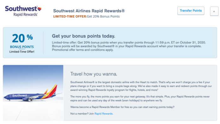Click the 'Wanna become a Rapid Rewards Member' sentence

(122, 107)
